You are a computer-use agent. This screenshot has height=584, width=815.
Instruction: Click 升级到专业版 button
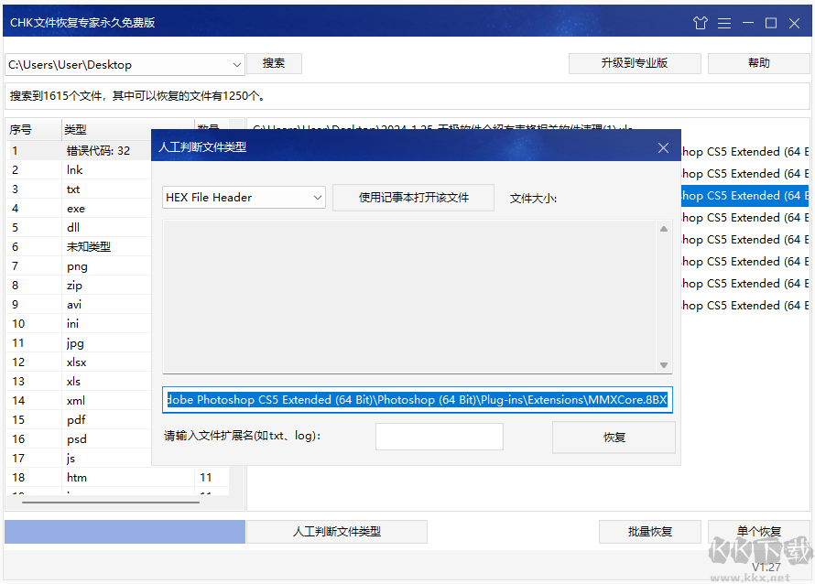point(634,63)
